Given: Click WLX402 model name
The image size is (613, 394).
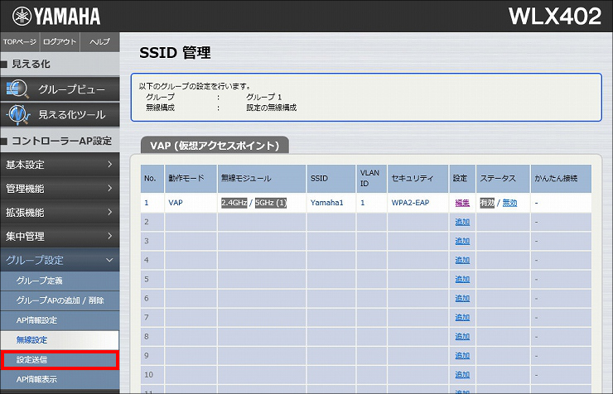Looking at the screenshot, I should point(555,17).
